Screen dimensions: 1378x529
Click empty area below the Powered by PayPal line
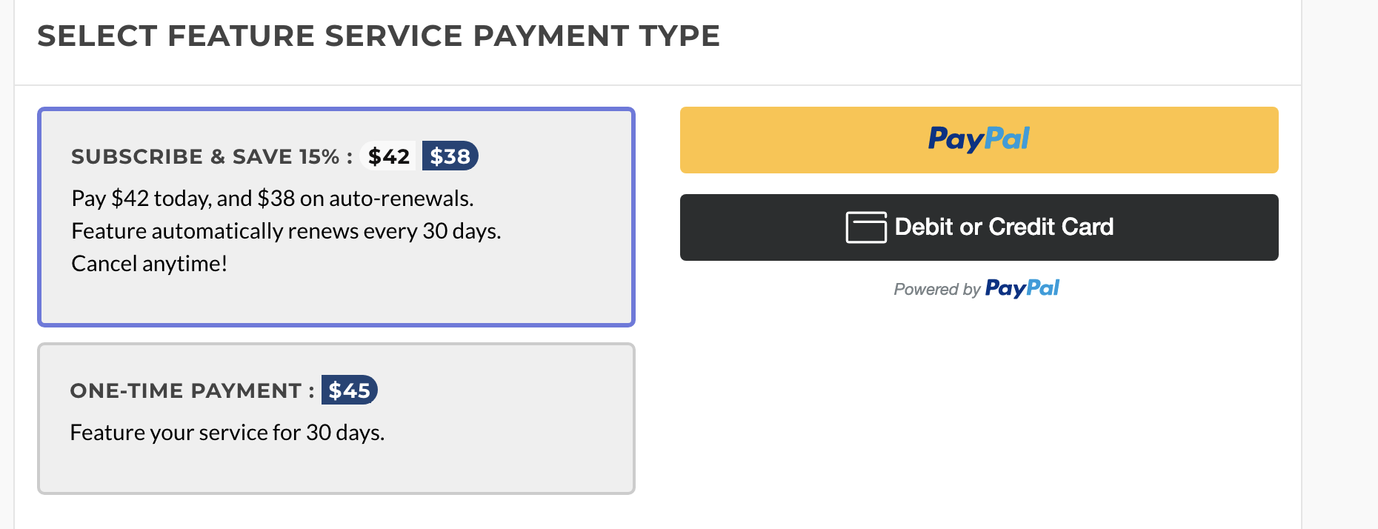click(x=978, y=400)
